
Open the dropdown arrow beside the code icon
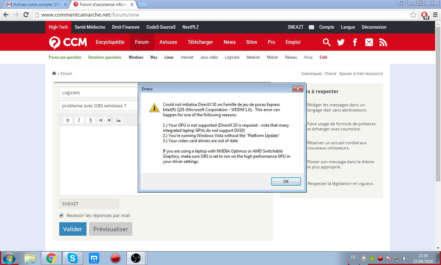click(x=109, y=120)
